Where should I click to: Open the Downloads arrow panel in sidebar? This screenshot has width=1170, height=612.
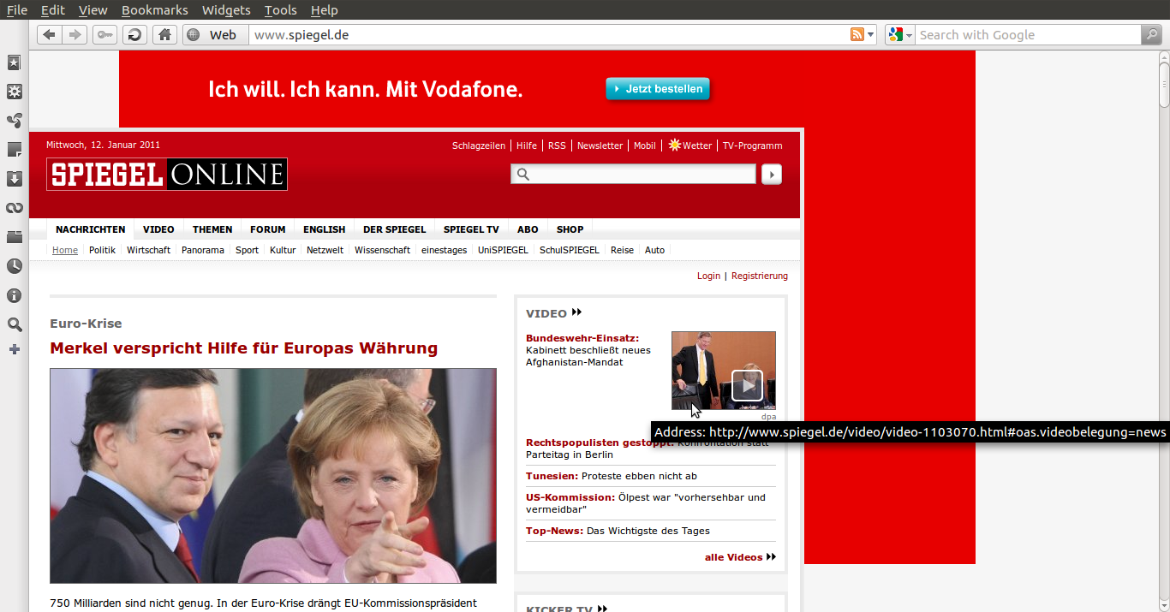[x=14, y=179]
